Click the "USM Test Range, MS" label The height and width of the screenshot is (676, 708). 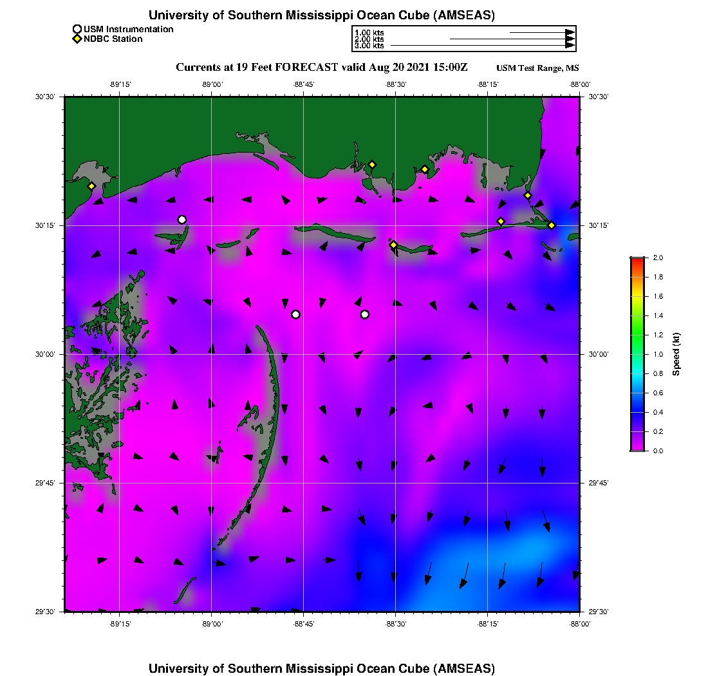click(x=537, y=69)
